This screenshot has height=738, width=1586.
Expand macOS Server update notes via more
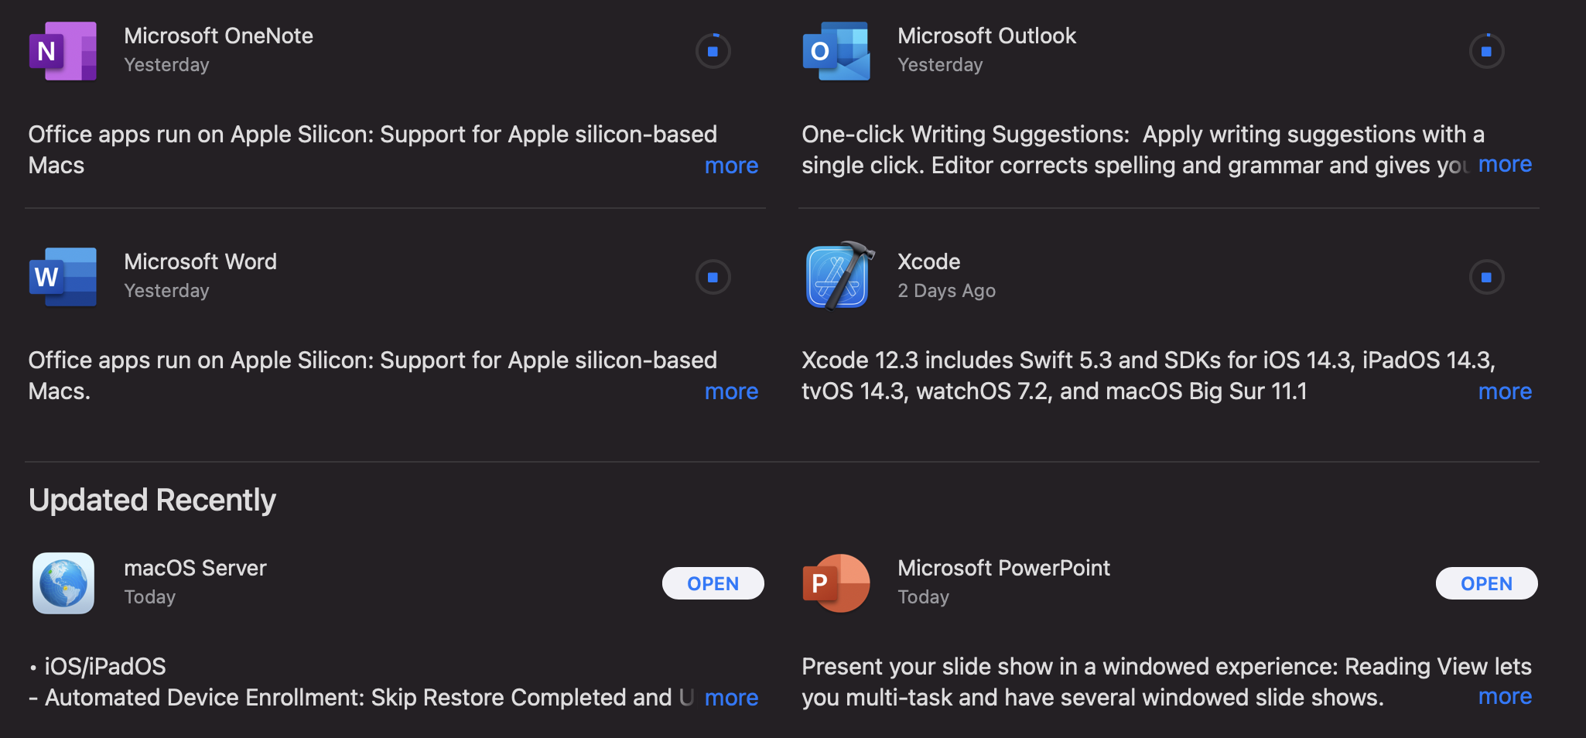point(731,697)
